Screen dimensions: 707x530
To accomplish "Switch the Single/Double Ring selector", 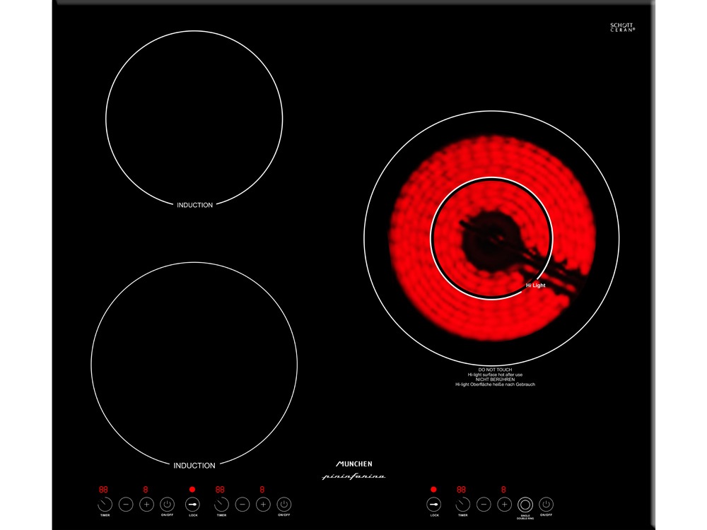I will (x=525, y=505).
